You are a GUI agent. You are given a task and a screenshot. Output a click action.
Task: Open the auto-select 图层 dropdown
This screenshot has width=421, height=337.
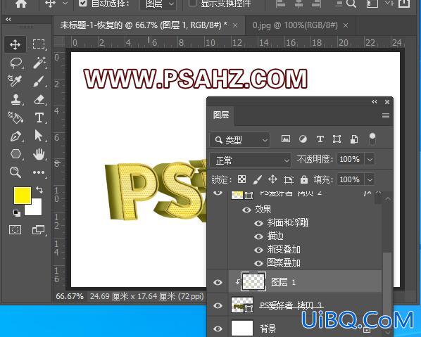(x=158, y=4)
